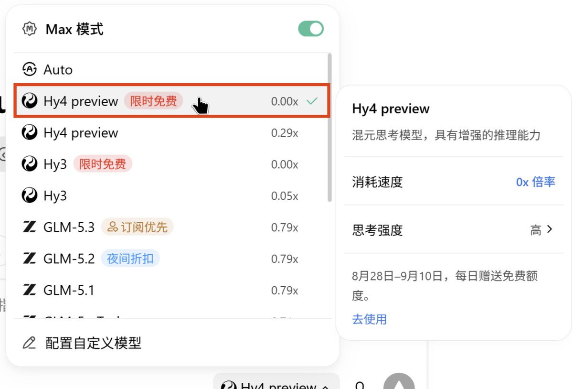
Task: Open the 思考强度 高 setting
Action: 453,230
